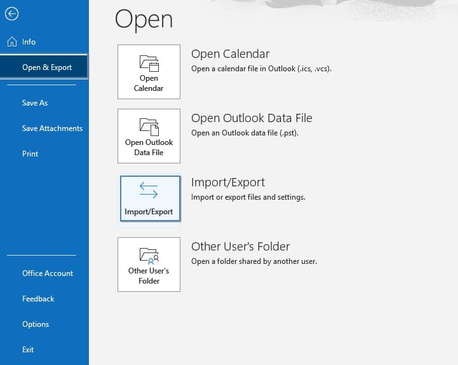Click the Open Calendar heading text
Image resolution: width=458 pixels, height=365 pixels.
pyautogui.click(x=230, y=54)
